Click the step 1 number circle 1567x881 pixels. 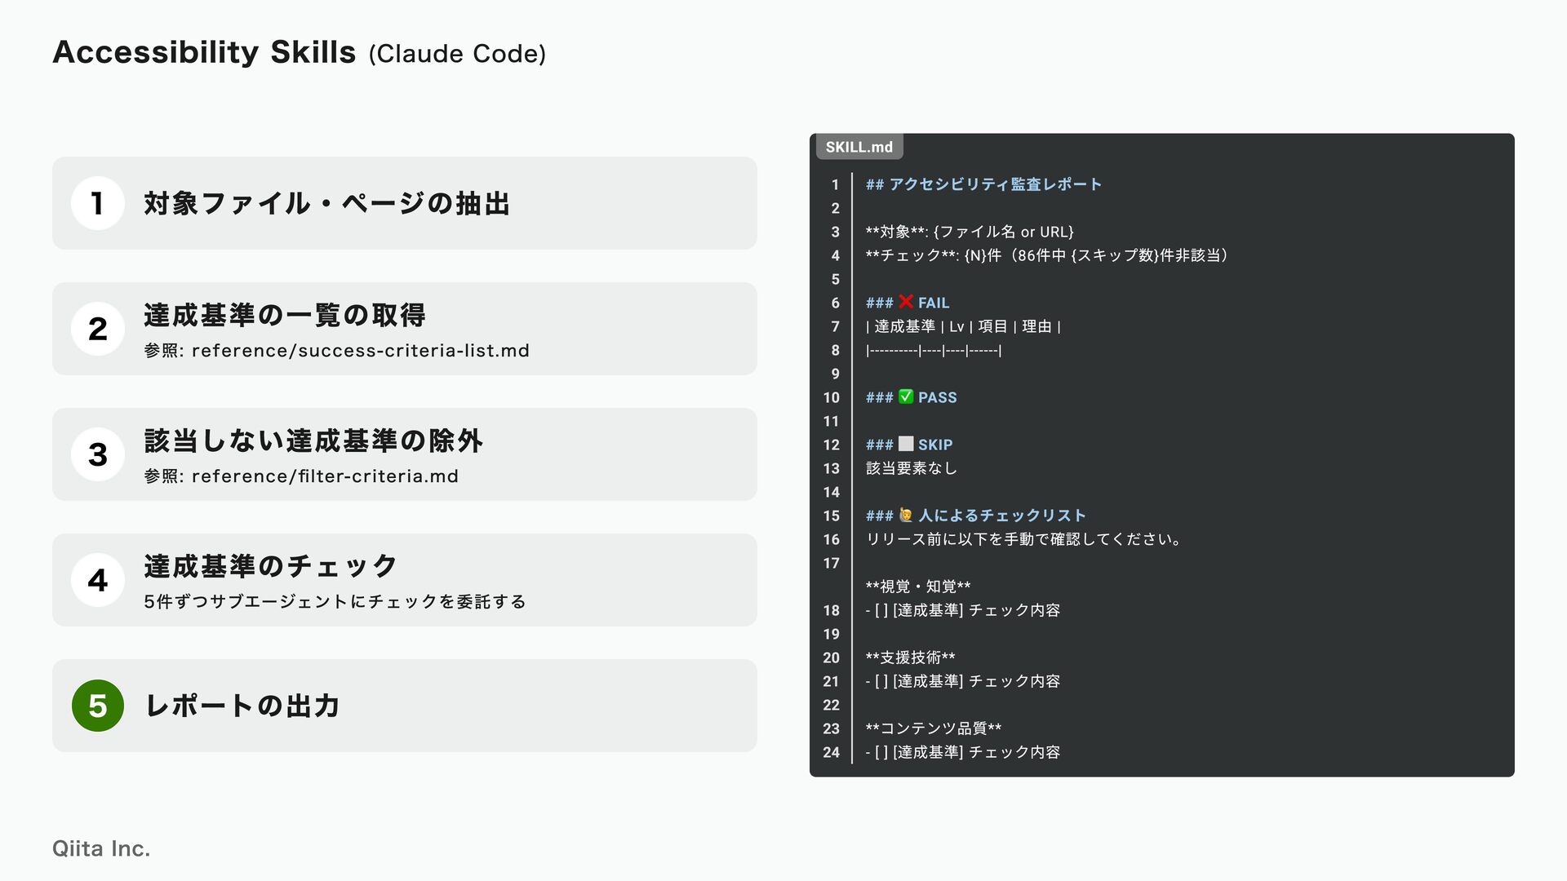(97, 203)
